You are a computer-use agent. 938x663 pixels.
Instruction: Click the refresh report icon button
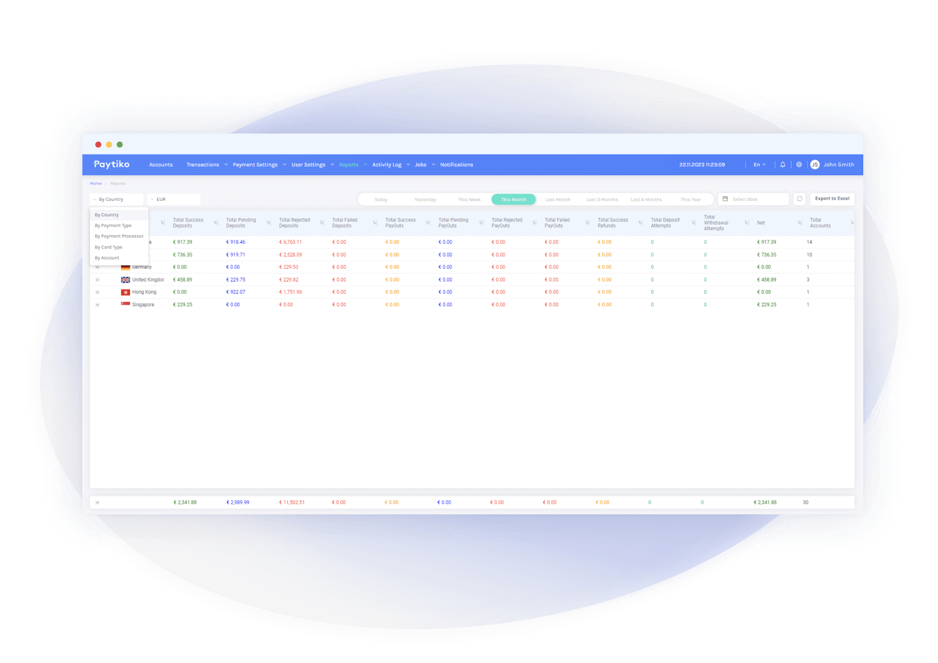(x=799, y=199)
